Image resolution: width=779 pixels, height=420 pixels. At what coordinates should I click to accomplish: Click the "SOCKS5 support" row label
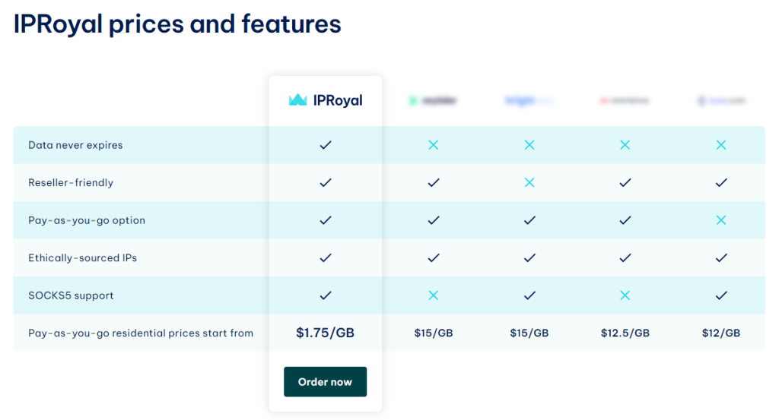click(71, 295)
